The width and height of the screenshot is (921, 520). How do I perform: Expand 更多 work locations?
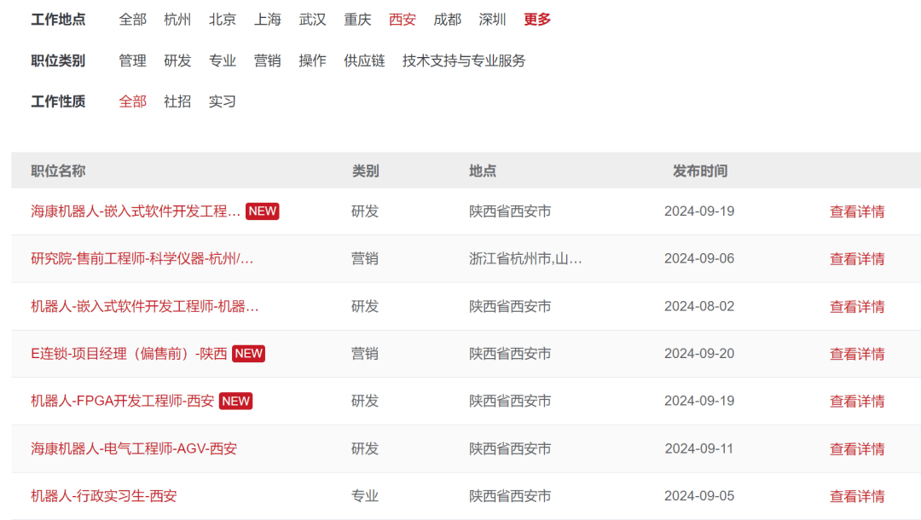coord(537,20)
